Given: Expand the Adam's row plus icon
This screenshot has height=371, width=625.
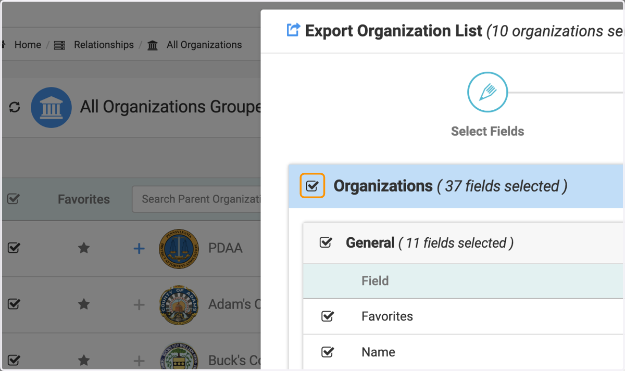Looking at the screenshot, I should click(139, 304).
